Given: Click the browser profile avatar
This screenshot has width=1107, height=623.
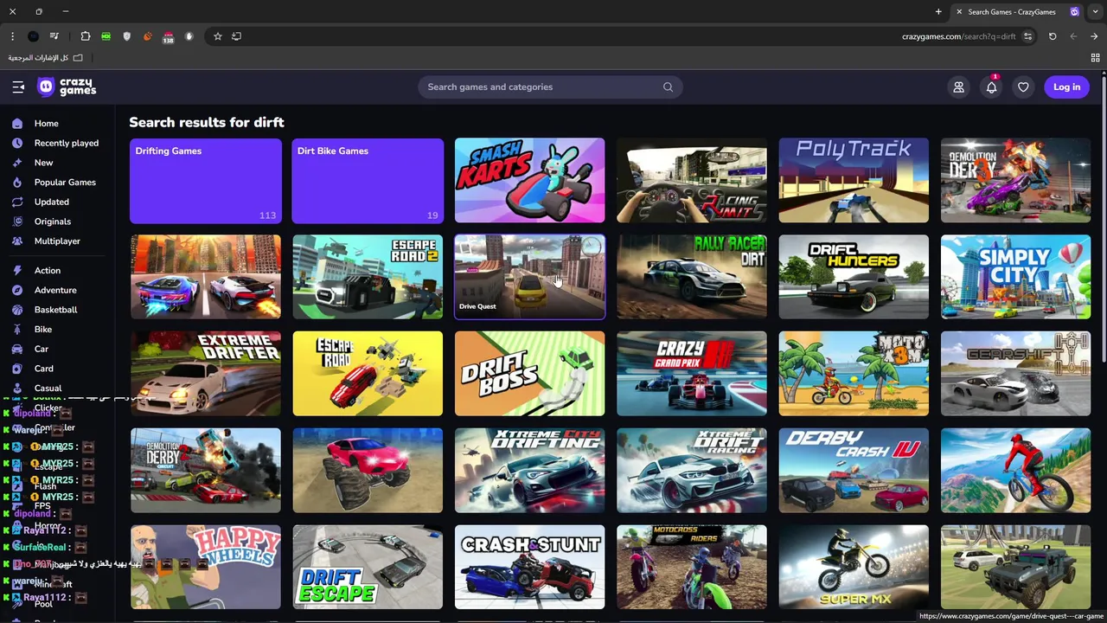Looking at the screenshot, I should tap(33, 36).
